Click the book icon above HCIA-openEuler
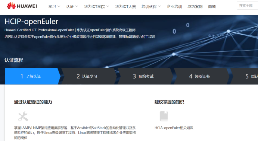258x141 pixels. [164, 116]
